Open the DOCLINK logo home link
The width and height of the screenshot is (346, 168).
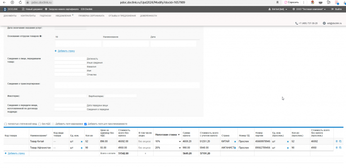coord(11,9)
